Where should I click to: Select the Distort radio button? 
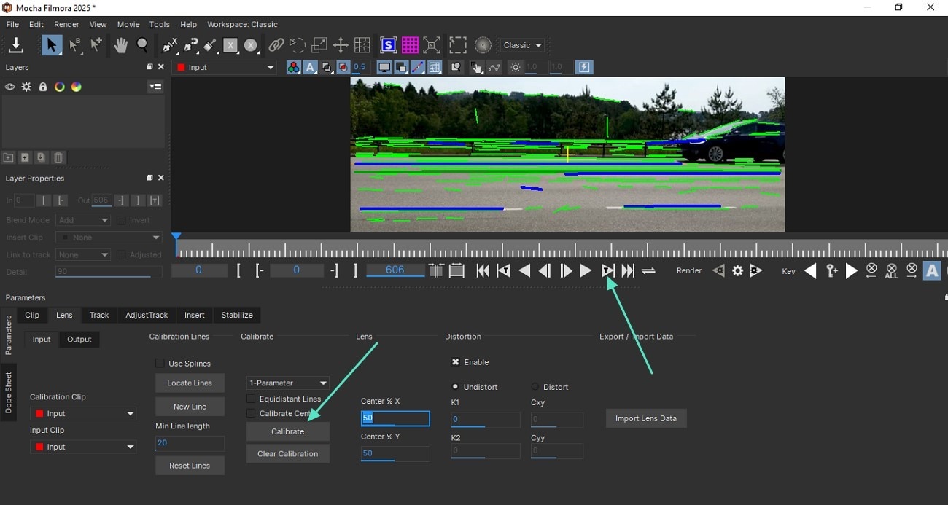point(535,387)
